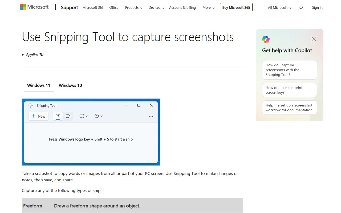Image resolution: width=341 pixels, height=213 pixels.
Task: Go to Microsoft 365 nav link
Action: 93,8
